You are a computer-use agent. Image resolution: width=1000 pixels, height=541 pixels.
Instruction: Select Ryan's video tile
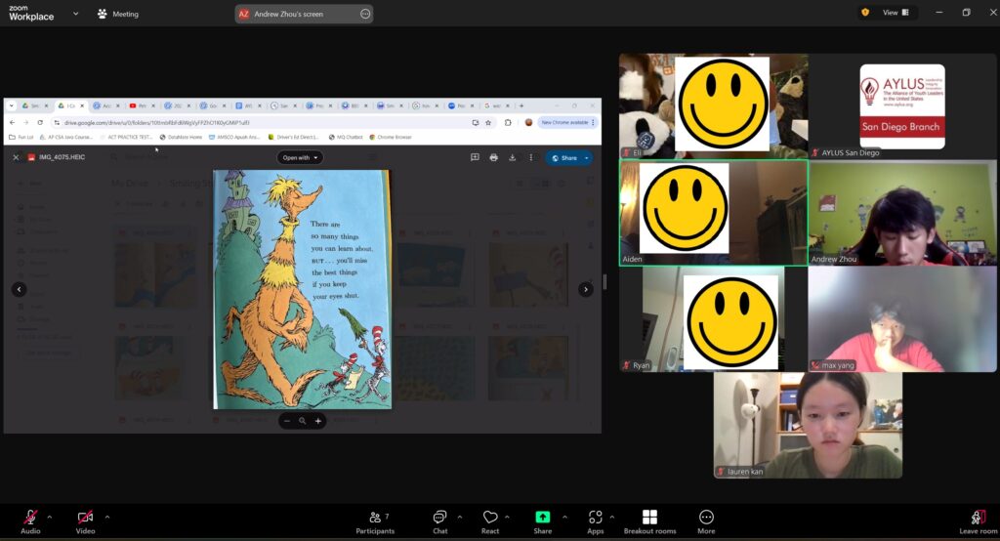tap(713, 319)
